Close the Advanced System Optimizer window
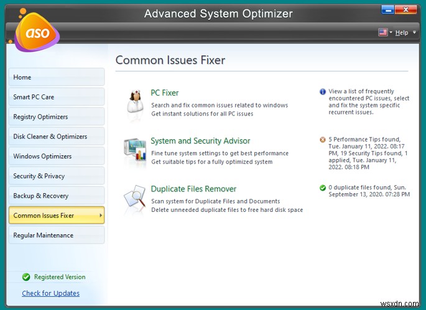Image resolution: width=426 pixels, height=310 pixels. point(405,10)
